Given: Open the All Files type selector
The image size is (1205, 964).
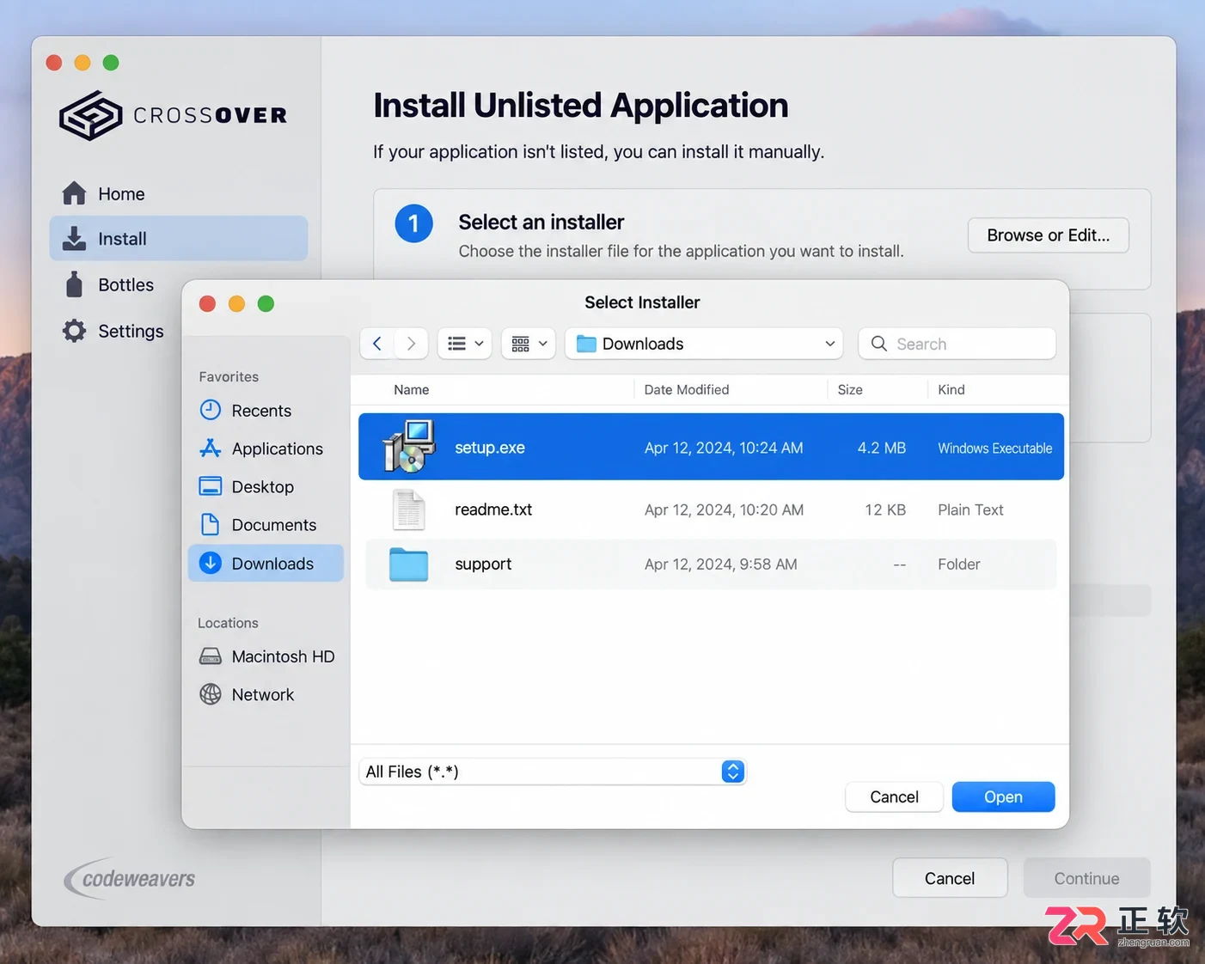Looking at the screenshot, I should (552, 772).
